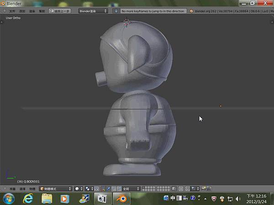Click the McAfee shield tray icon
Image resolution: width=274 pixels, height=205 pixels.
click(x=214, y=199)
